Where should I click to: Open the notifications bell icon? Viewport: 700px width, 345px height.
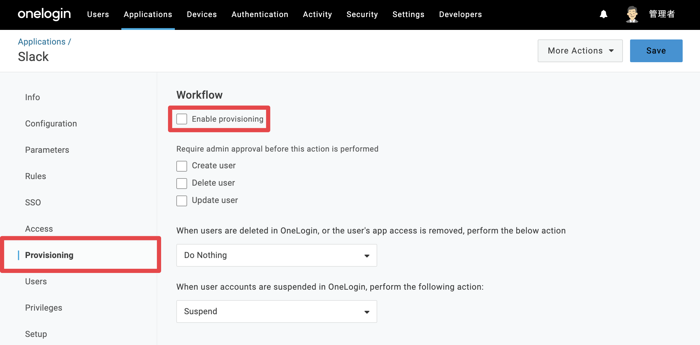pos(603,14)
